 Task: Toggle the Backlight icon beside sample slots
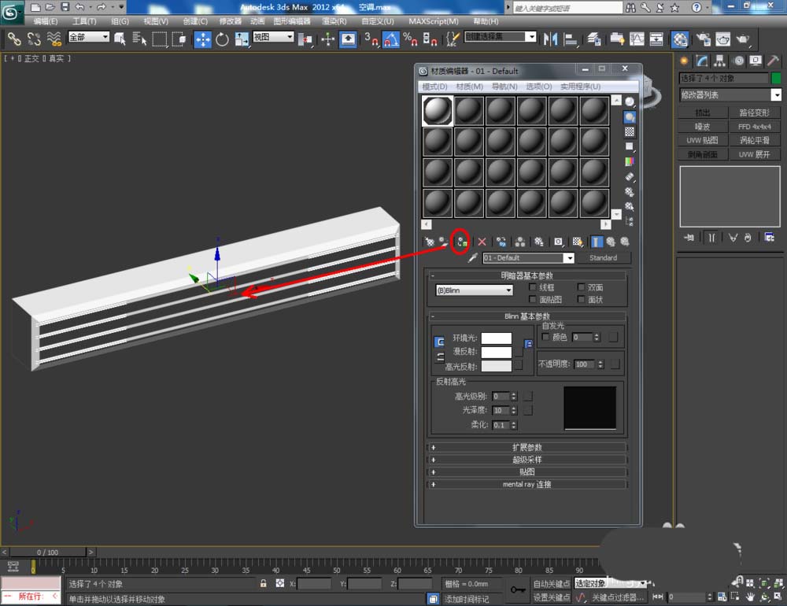(x=630, y=117)
